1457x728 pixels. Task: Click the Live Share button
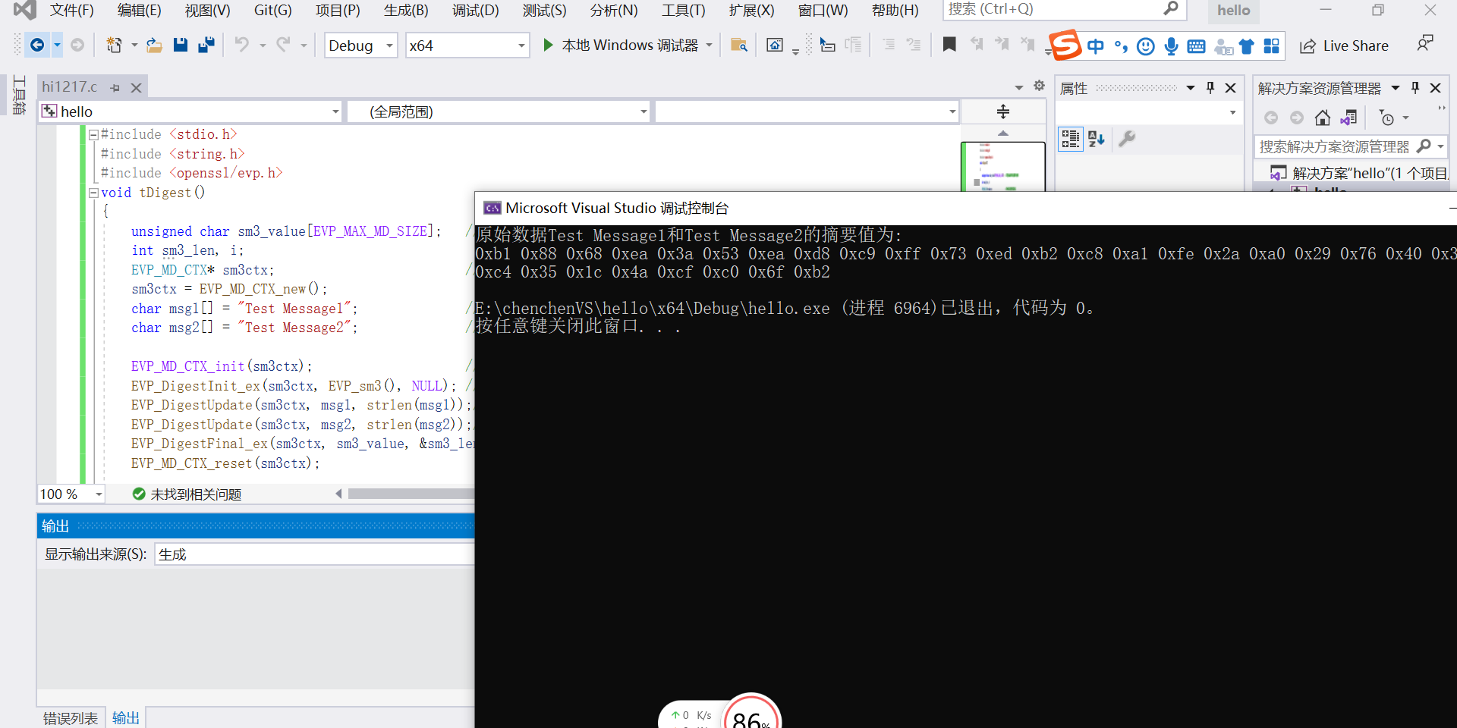[1344, 46]
